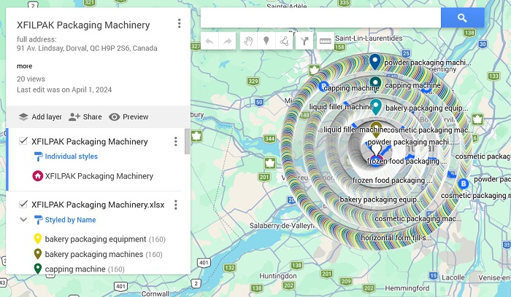
Task: Open Individual styles settings
Action: coord(71,157)
